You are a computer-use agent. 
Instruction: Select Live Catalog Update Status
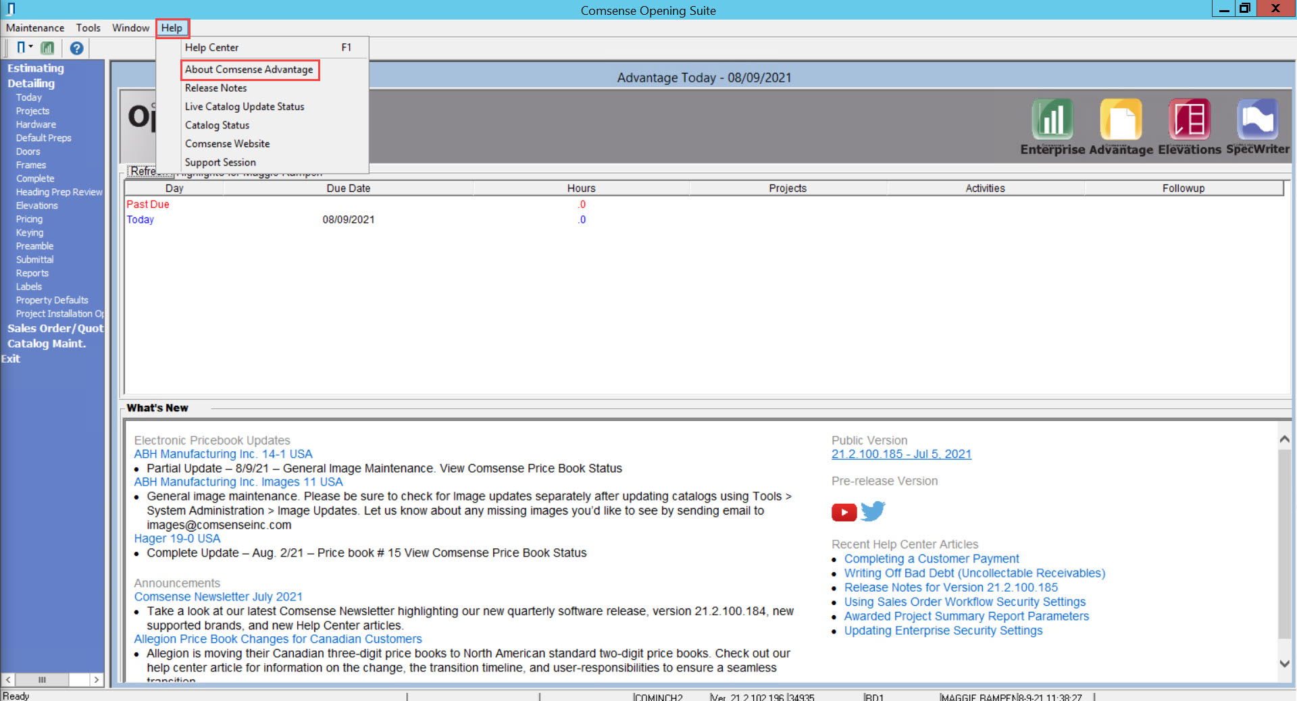tap(245, 107)
